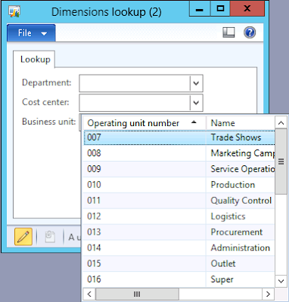Viewport: 289px width, 302px height.
Task: Select operating unit number 009
Action: 144,169
